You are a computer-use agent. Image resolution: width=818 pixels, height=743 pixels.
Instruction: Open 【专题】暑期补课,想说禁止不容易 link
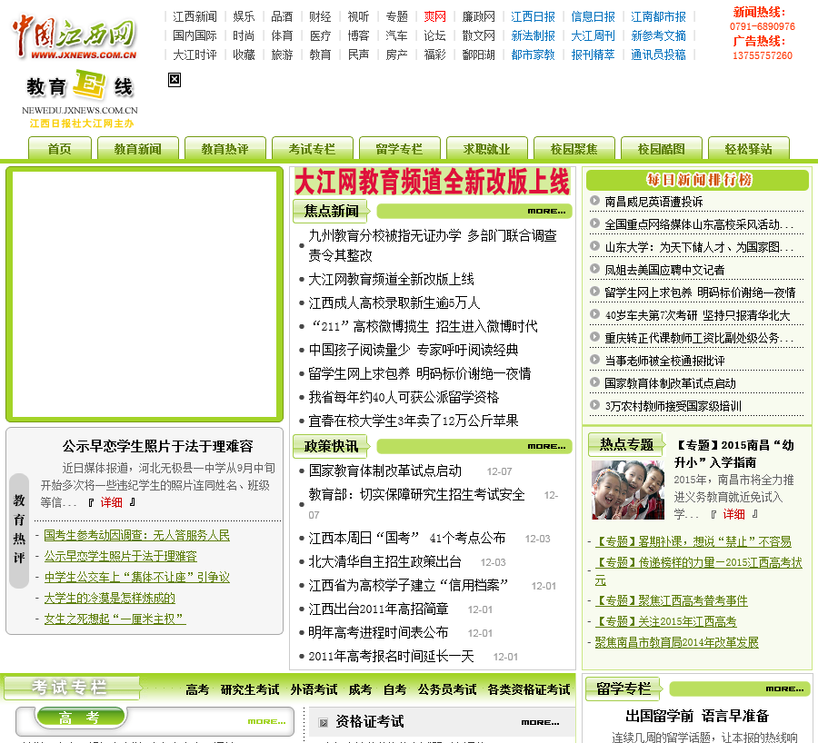click(693, 541)
